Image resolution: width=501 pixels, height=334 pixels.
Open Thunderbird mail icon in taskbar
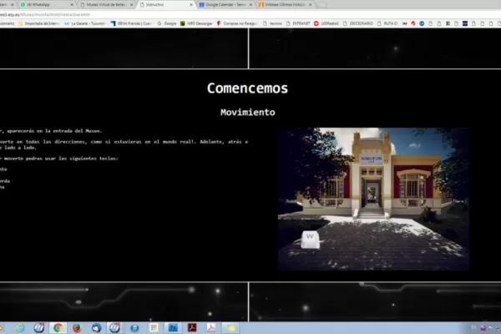tap(96, 328)
